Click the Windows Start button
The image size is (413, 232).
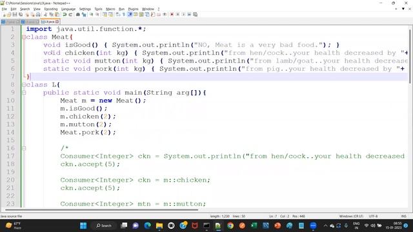click(83, 226)
